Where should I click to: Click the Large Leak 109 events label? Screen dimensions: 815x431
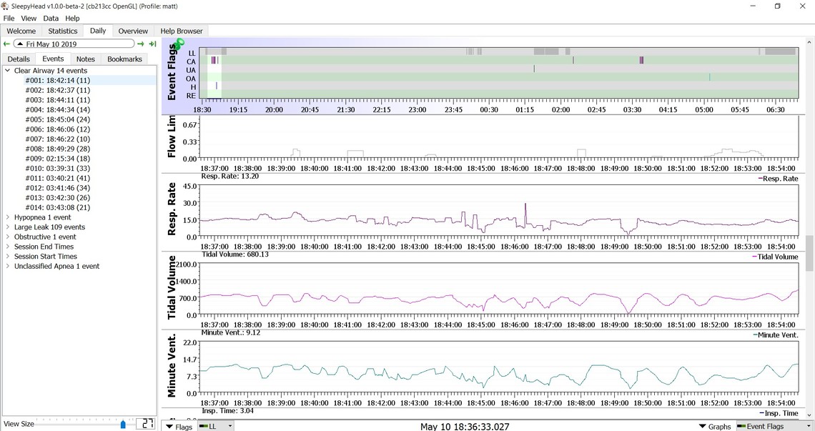coord(49,227)
